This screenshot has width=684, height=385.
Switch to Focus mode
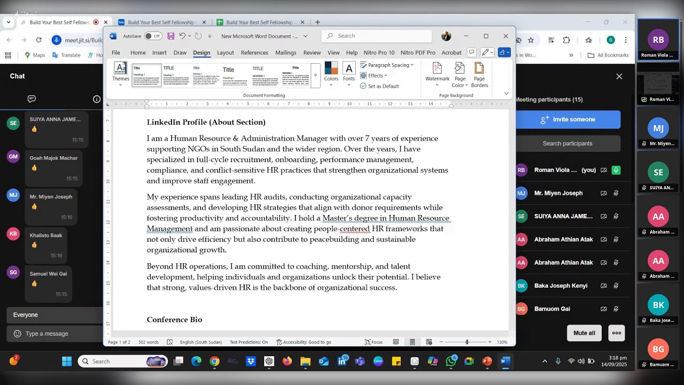tap(374, 342)
